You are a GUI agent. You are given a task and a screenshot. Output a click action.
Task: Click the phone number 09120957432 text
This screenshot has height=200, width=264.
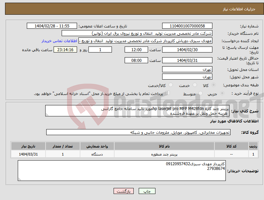[178, 164]
